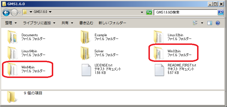This screenshot has width=227, height=107.
Task: Open Help with the question mark icon
Action: pyautogui.click(x=218, y=23)
